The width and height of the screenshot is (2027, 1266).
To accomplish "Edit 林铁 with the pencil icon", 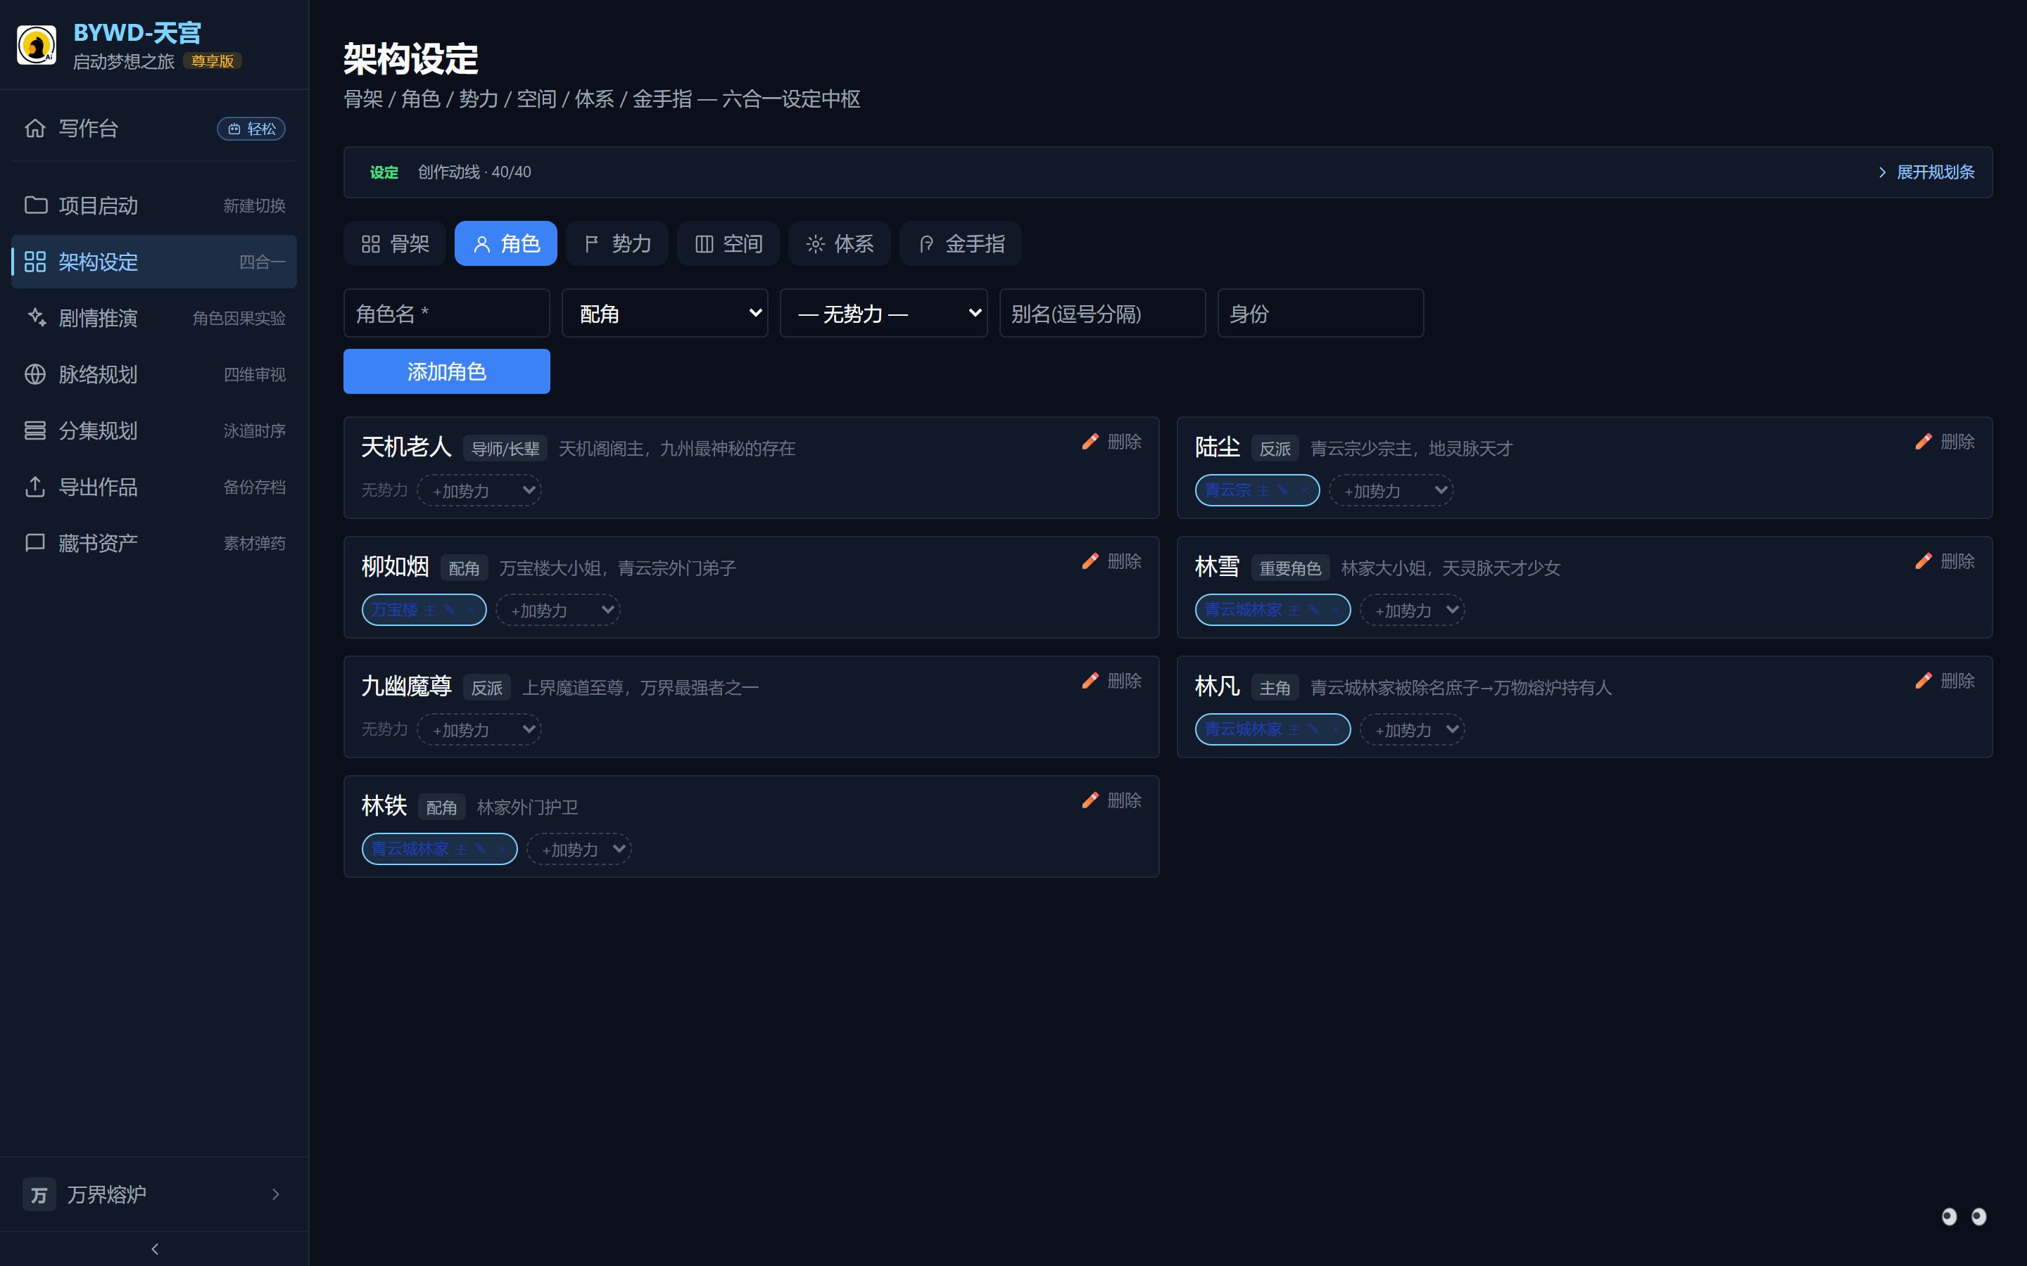I will point(1090,800).
